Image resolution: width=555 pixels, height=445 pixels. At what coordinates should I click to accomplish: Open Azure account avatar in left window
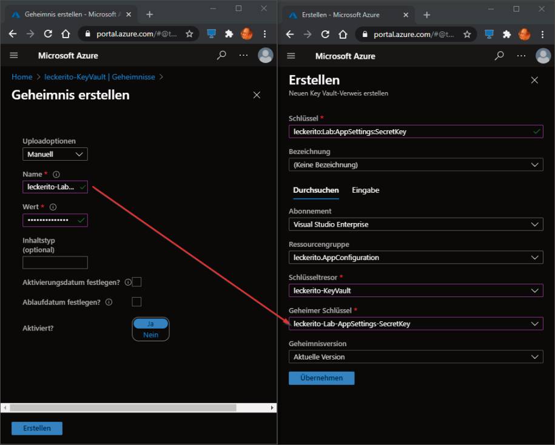click(266, 55)
